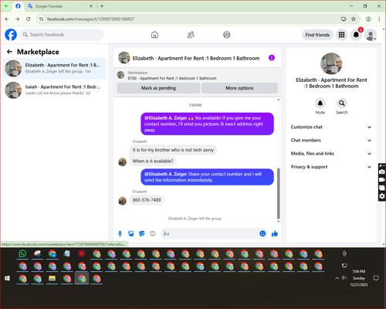Click the conversation header listing thumbnail
This screenshot has height=309, width=386.
124,58
